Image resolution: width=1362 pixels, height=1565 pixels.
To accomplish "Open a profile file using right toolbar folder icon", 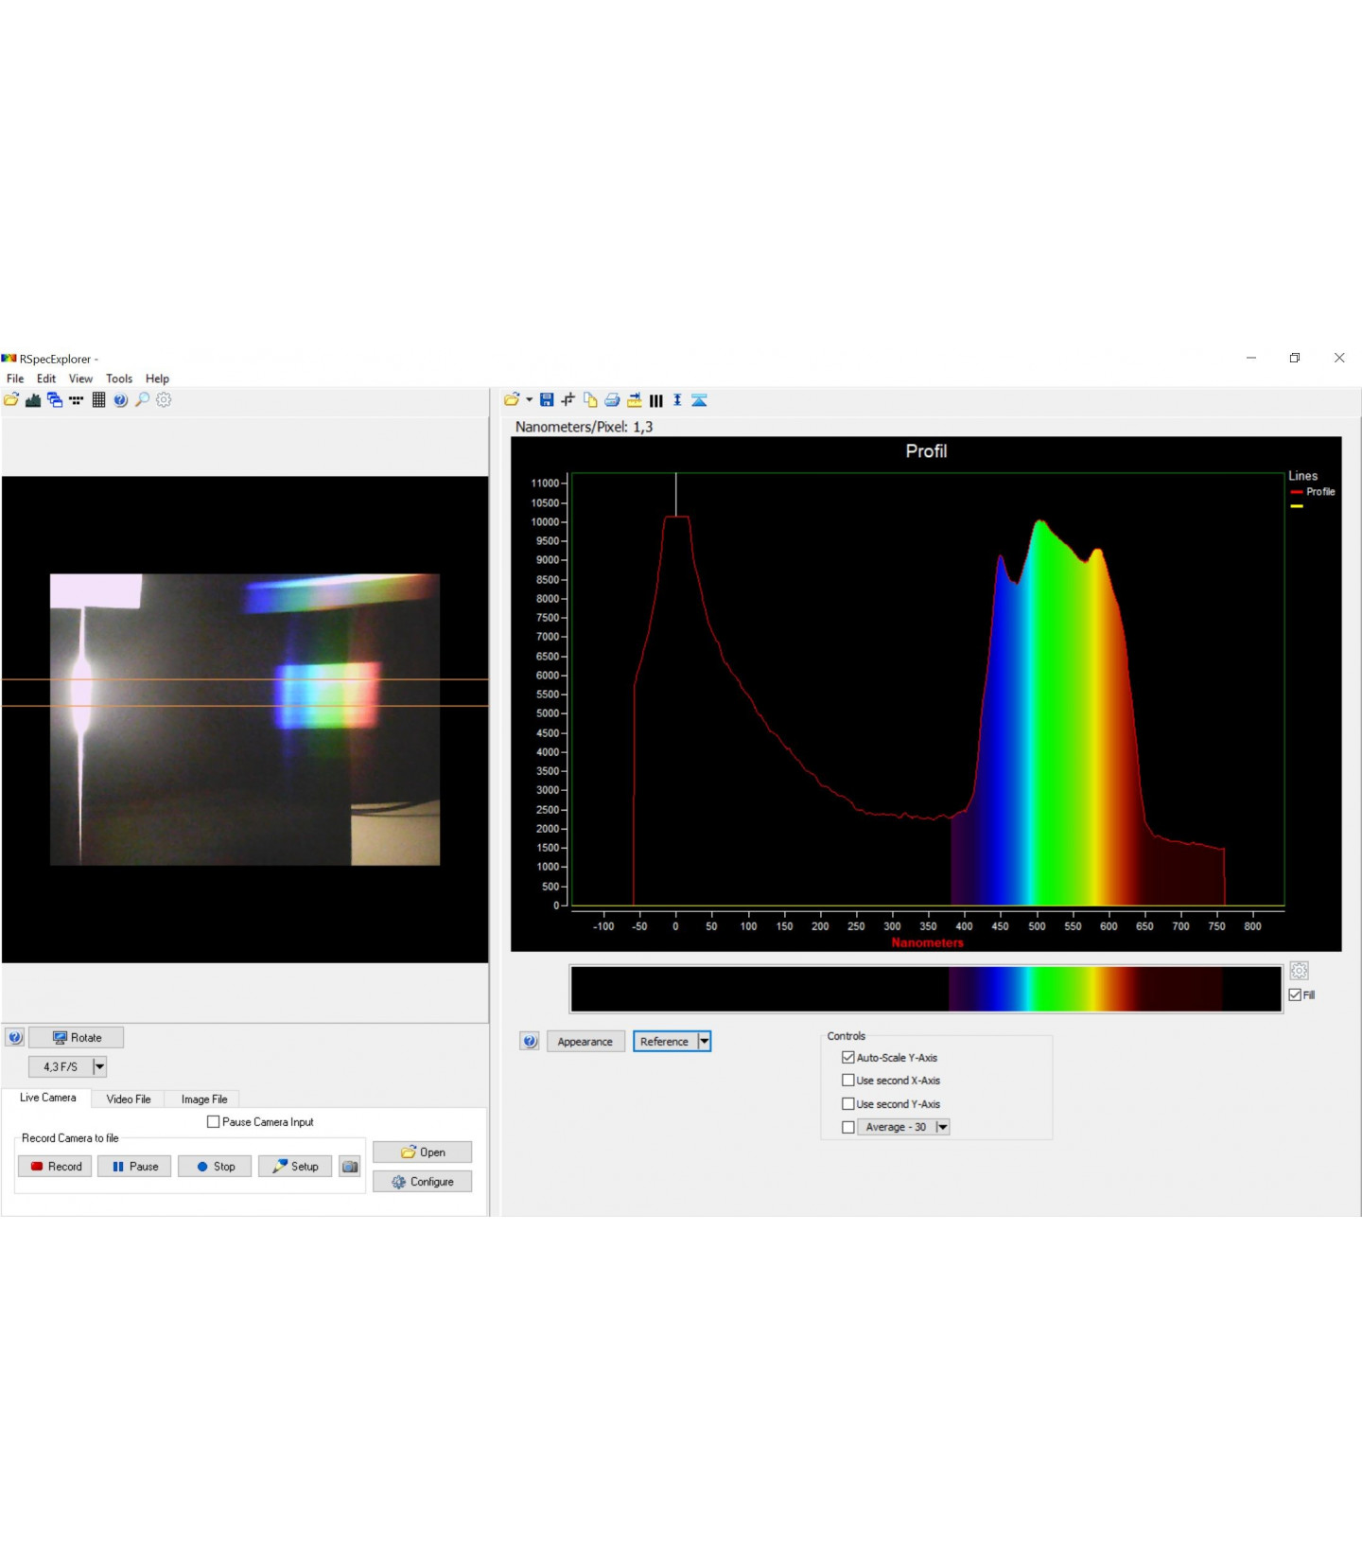I will (512, 400).
